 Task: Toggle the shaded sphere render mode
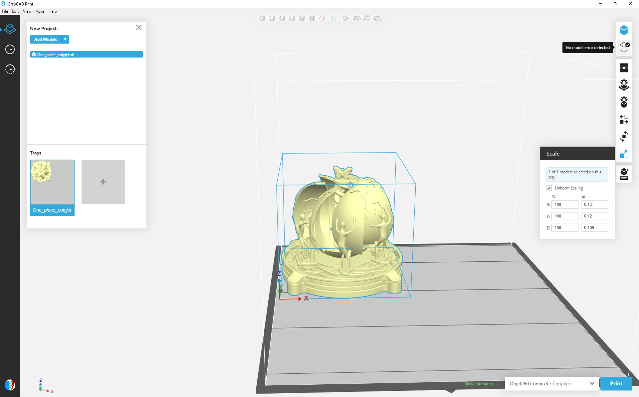click(x=345, y=18)
